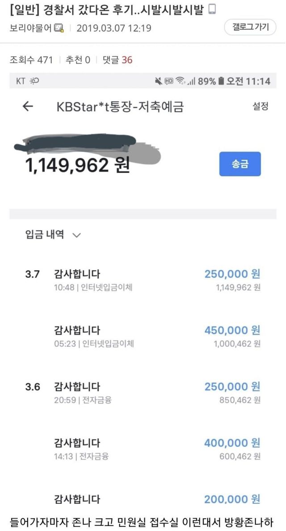Open 갤로그가기 button

[x=251, y=27]
